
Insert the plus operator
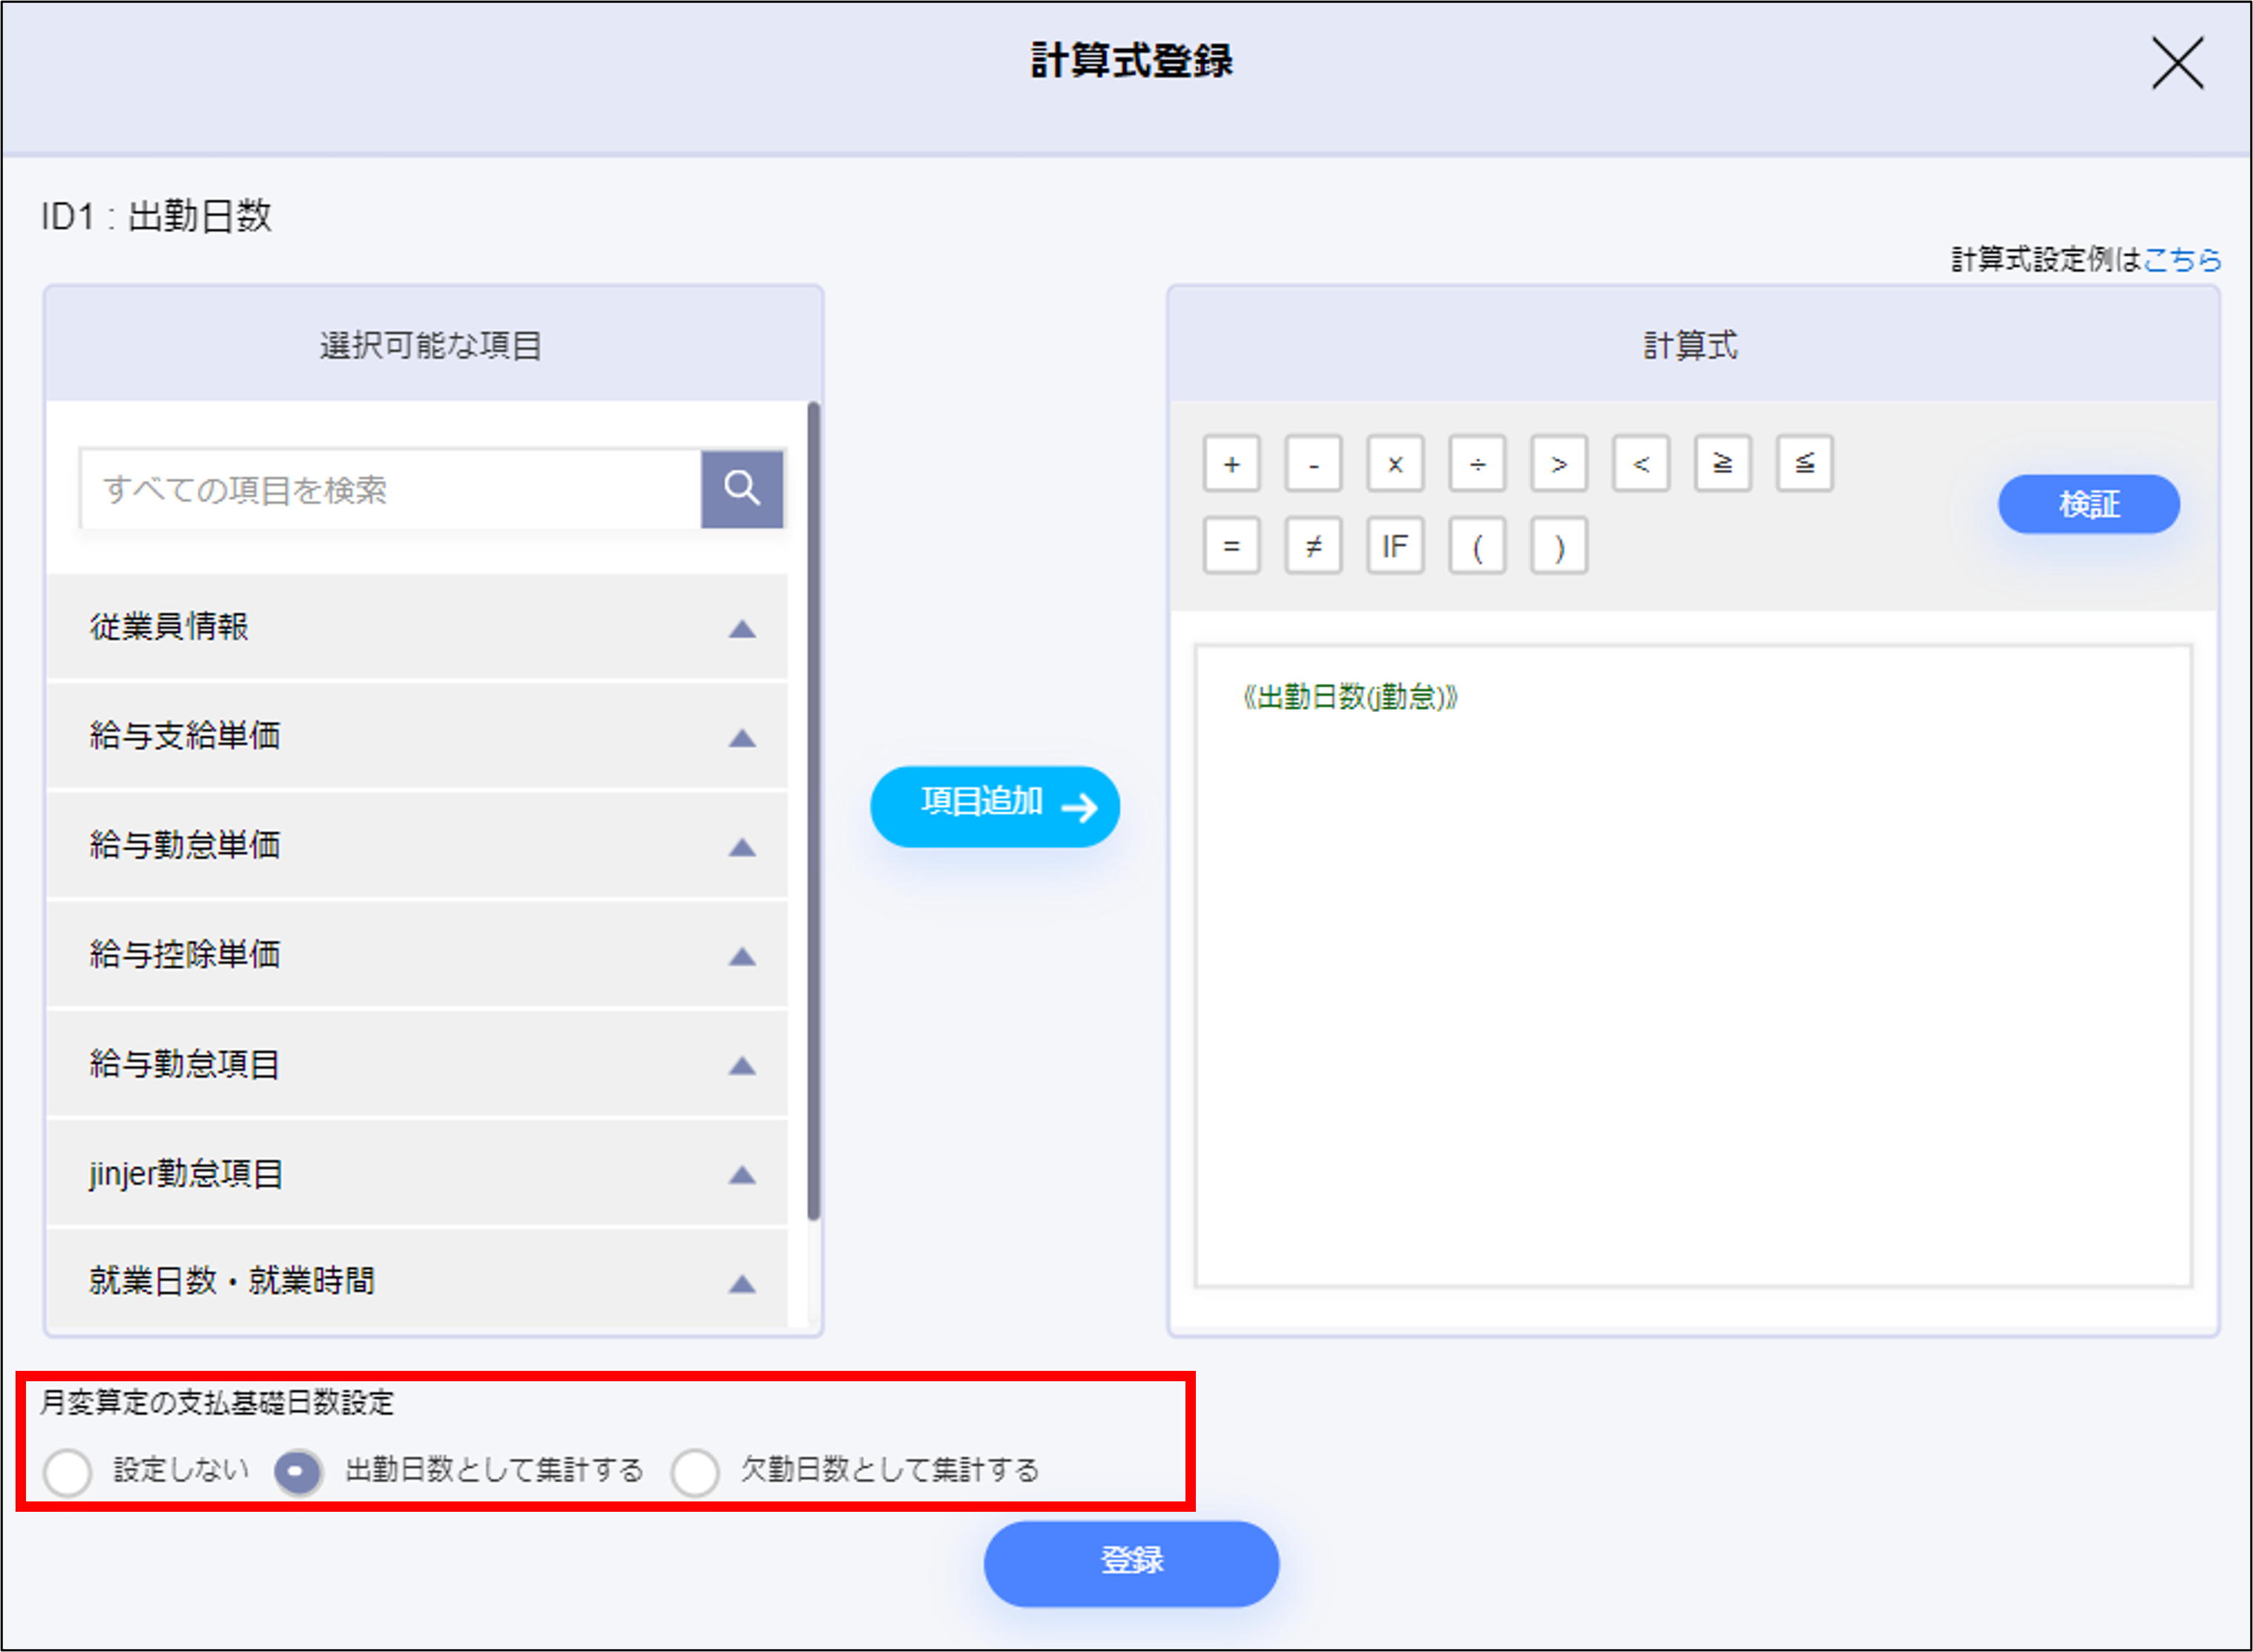coord(1231,464)
